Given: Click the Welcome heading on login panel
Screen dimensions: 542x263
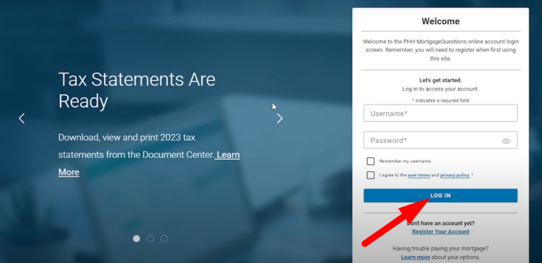Looking at the screenshot, I should pos(440,22).
